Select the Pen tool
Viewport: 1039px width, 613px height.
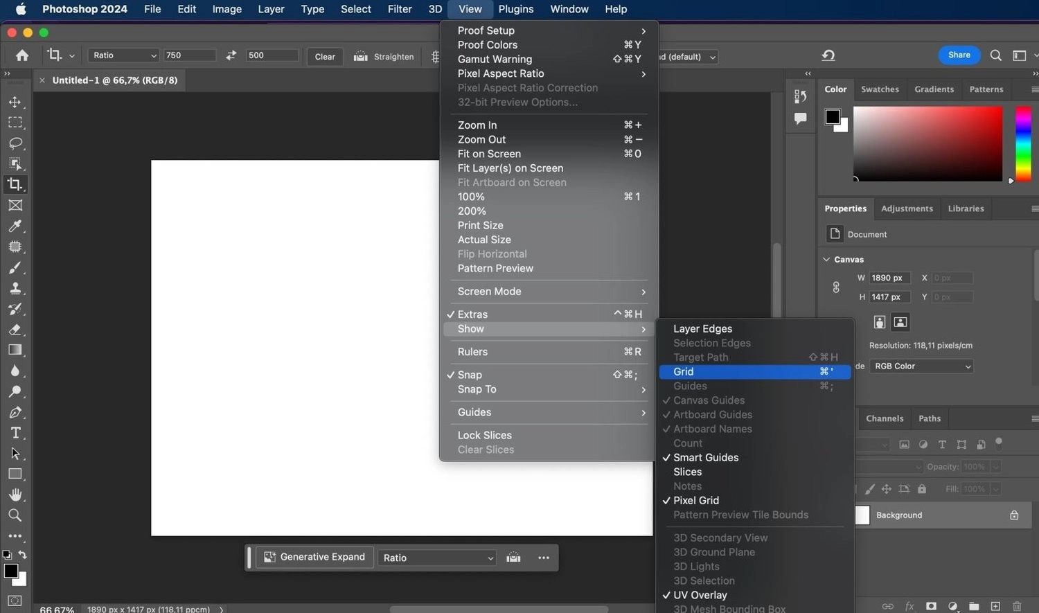[15, 412]
